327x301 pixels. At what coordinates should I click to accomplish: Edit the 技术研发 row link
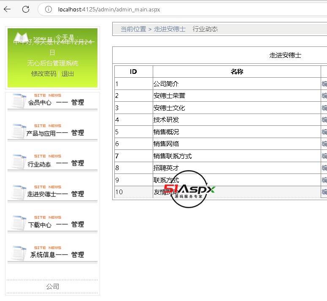[324, 120]
